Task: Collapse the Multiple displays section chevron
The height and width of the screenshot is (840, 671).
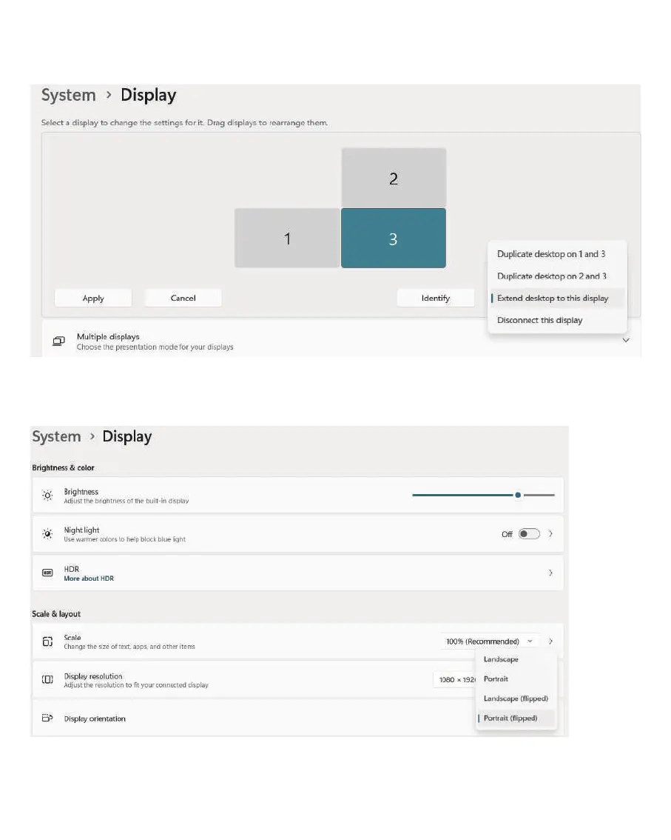Action: pyautogui.click(x=626, y=340)
